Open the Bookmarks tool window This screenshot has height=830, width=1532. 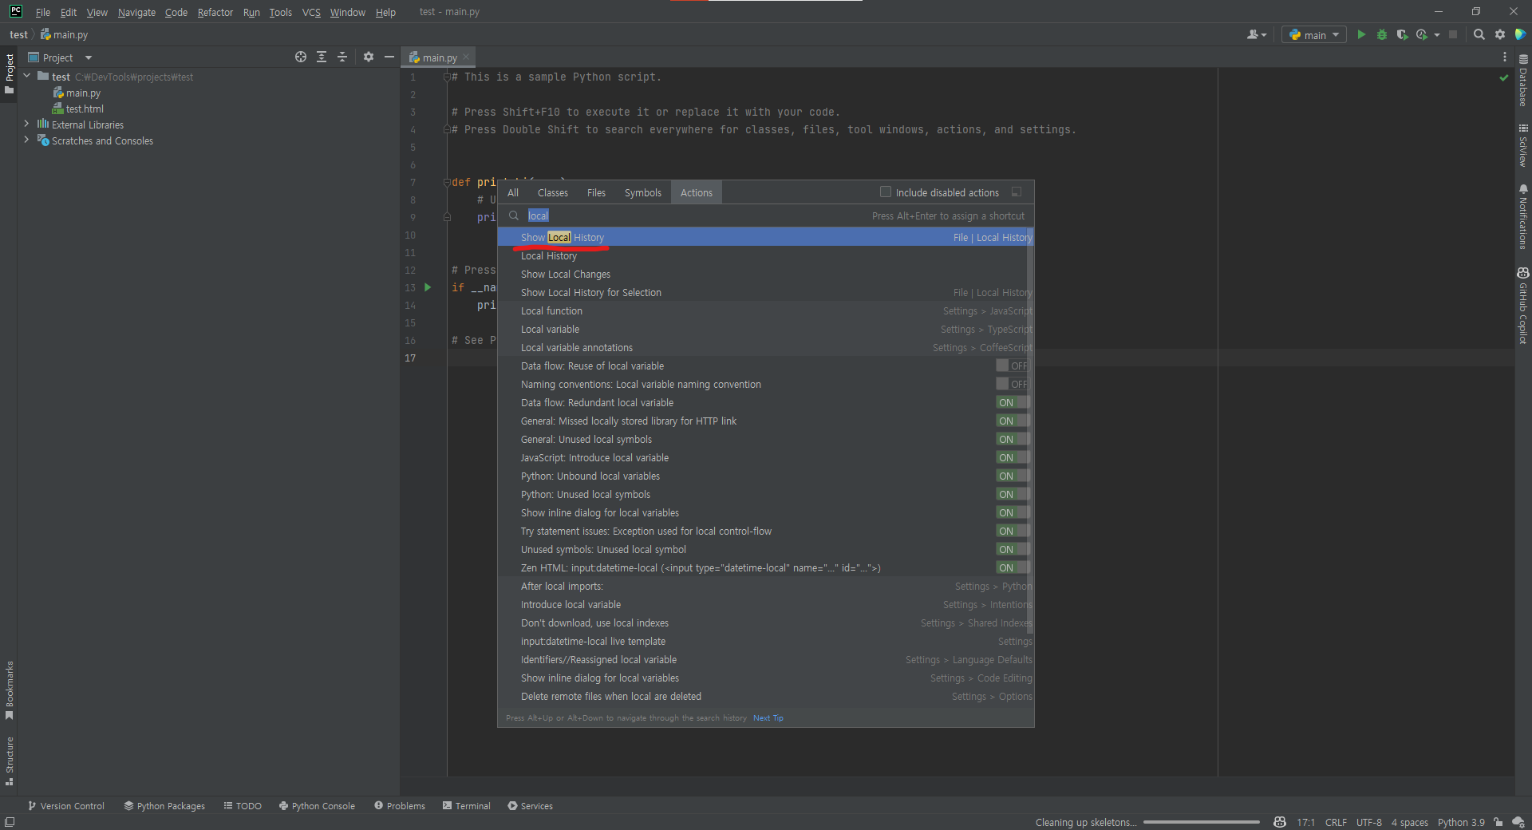click(x=9, y=690)
